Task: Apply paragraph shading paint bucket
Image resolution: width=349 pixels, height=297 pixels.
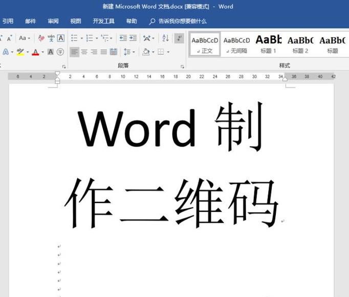Action: tap(146, 52)
